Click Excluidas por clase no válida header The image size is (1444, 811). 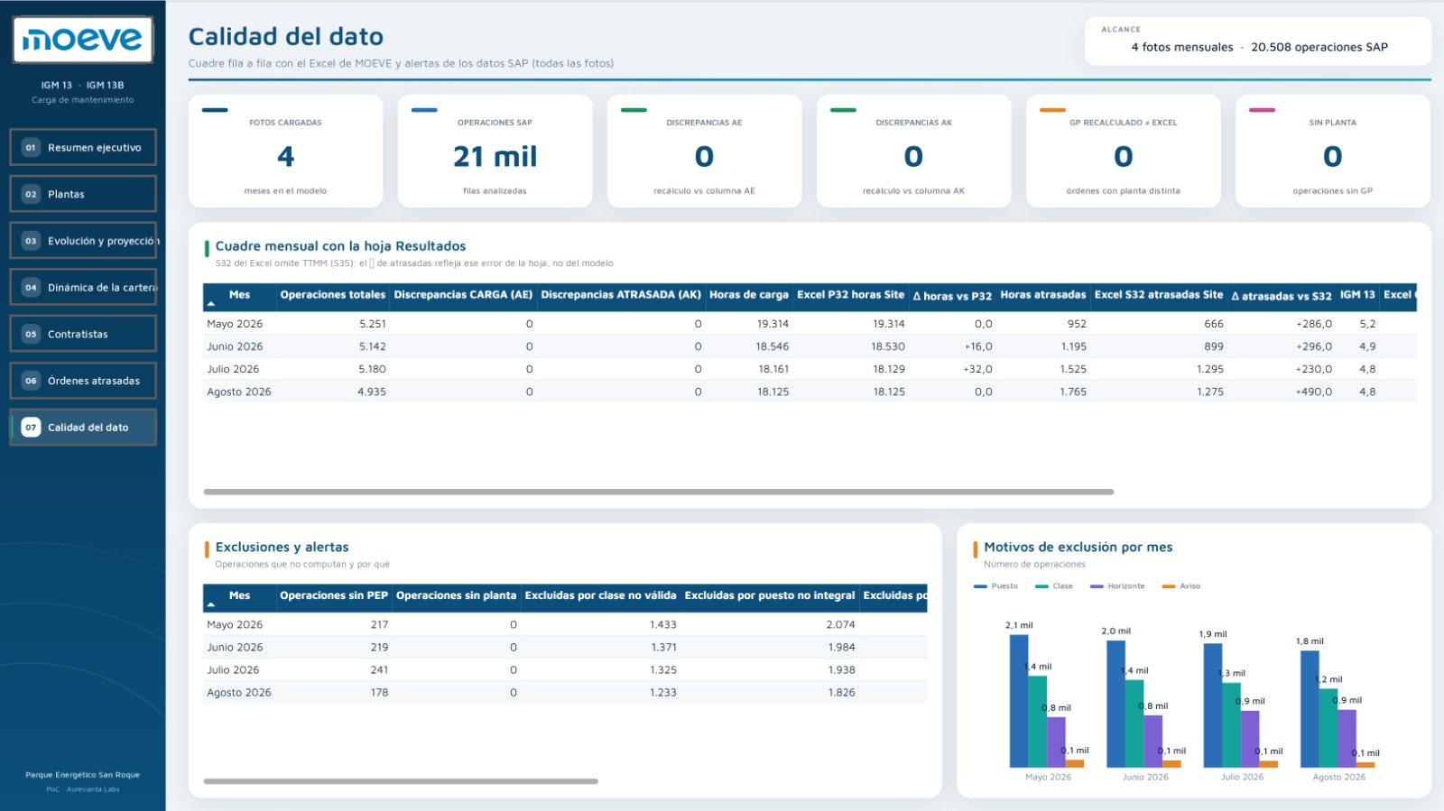(x=600, y=595)
